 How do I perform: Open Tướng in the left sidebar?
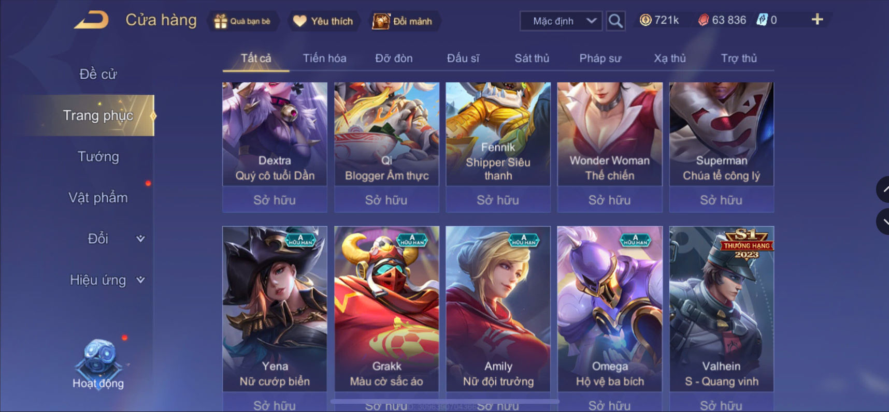point(98,157)
